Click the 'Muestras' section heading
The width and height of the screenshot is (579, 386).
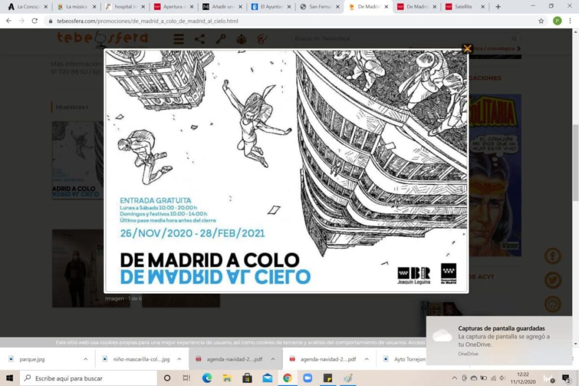point(72,107)
